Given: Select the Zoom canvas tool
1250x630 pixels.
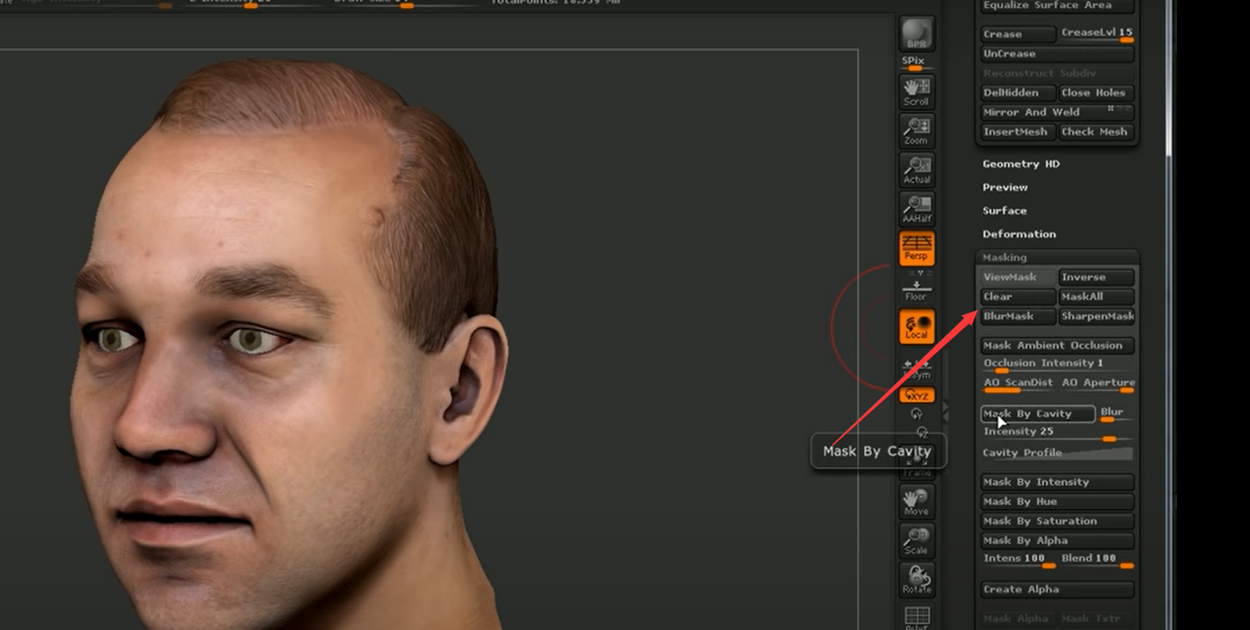Looking at the screenshot, I should click(x=916, y=130).
